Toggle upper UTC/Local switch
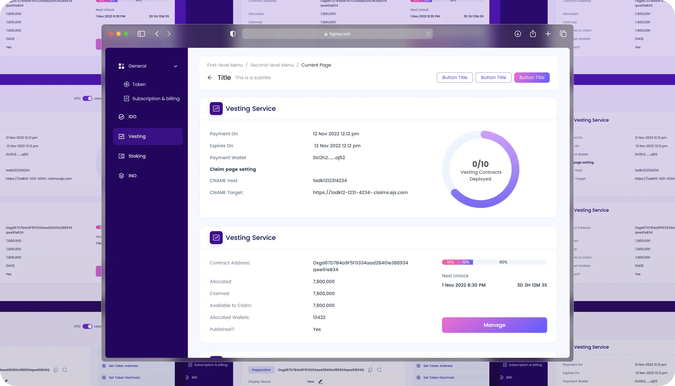675x386 pixels. (87, 98)
